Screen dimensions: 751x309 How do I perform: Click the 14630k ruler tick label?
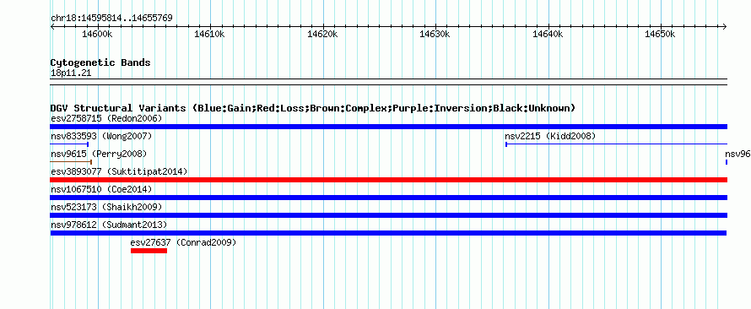435,35
